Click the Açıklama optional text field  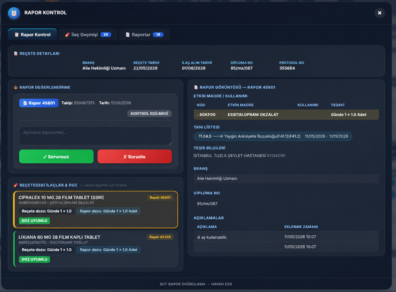click(x=95, y=136)
